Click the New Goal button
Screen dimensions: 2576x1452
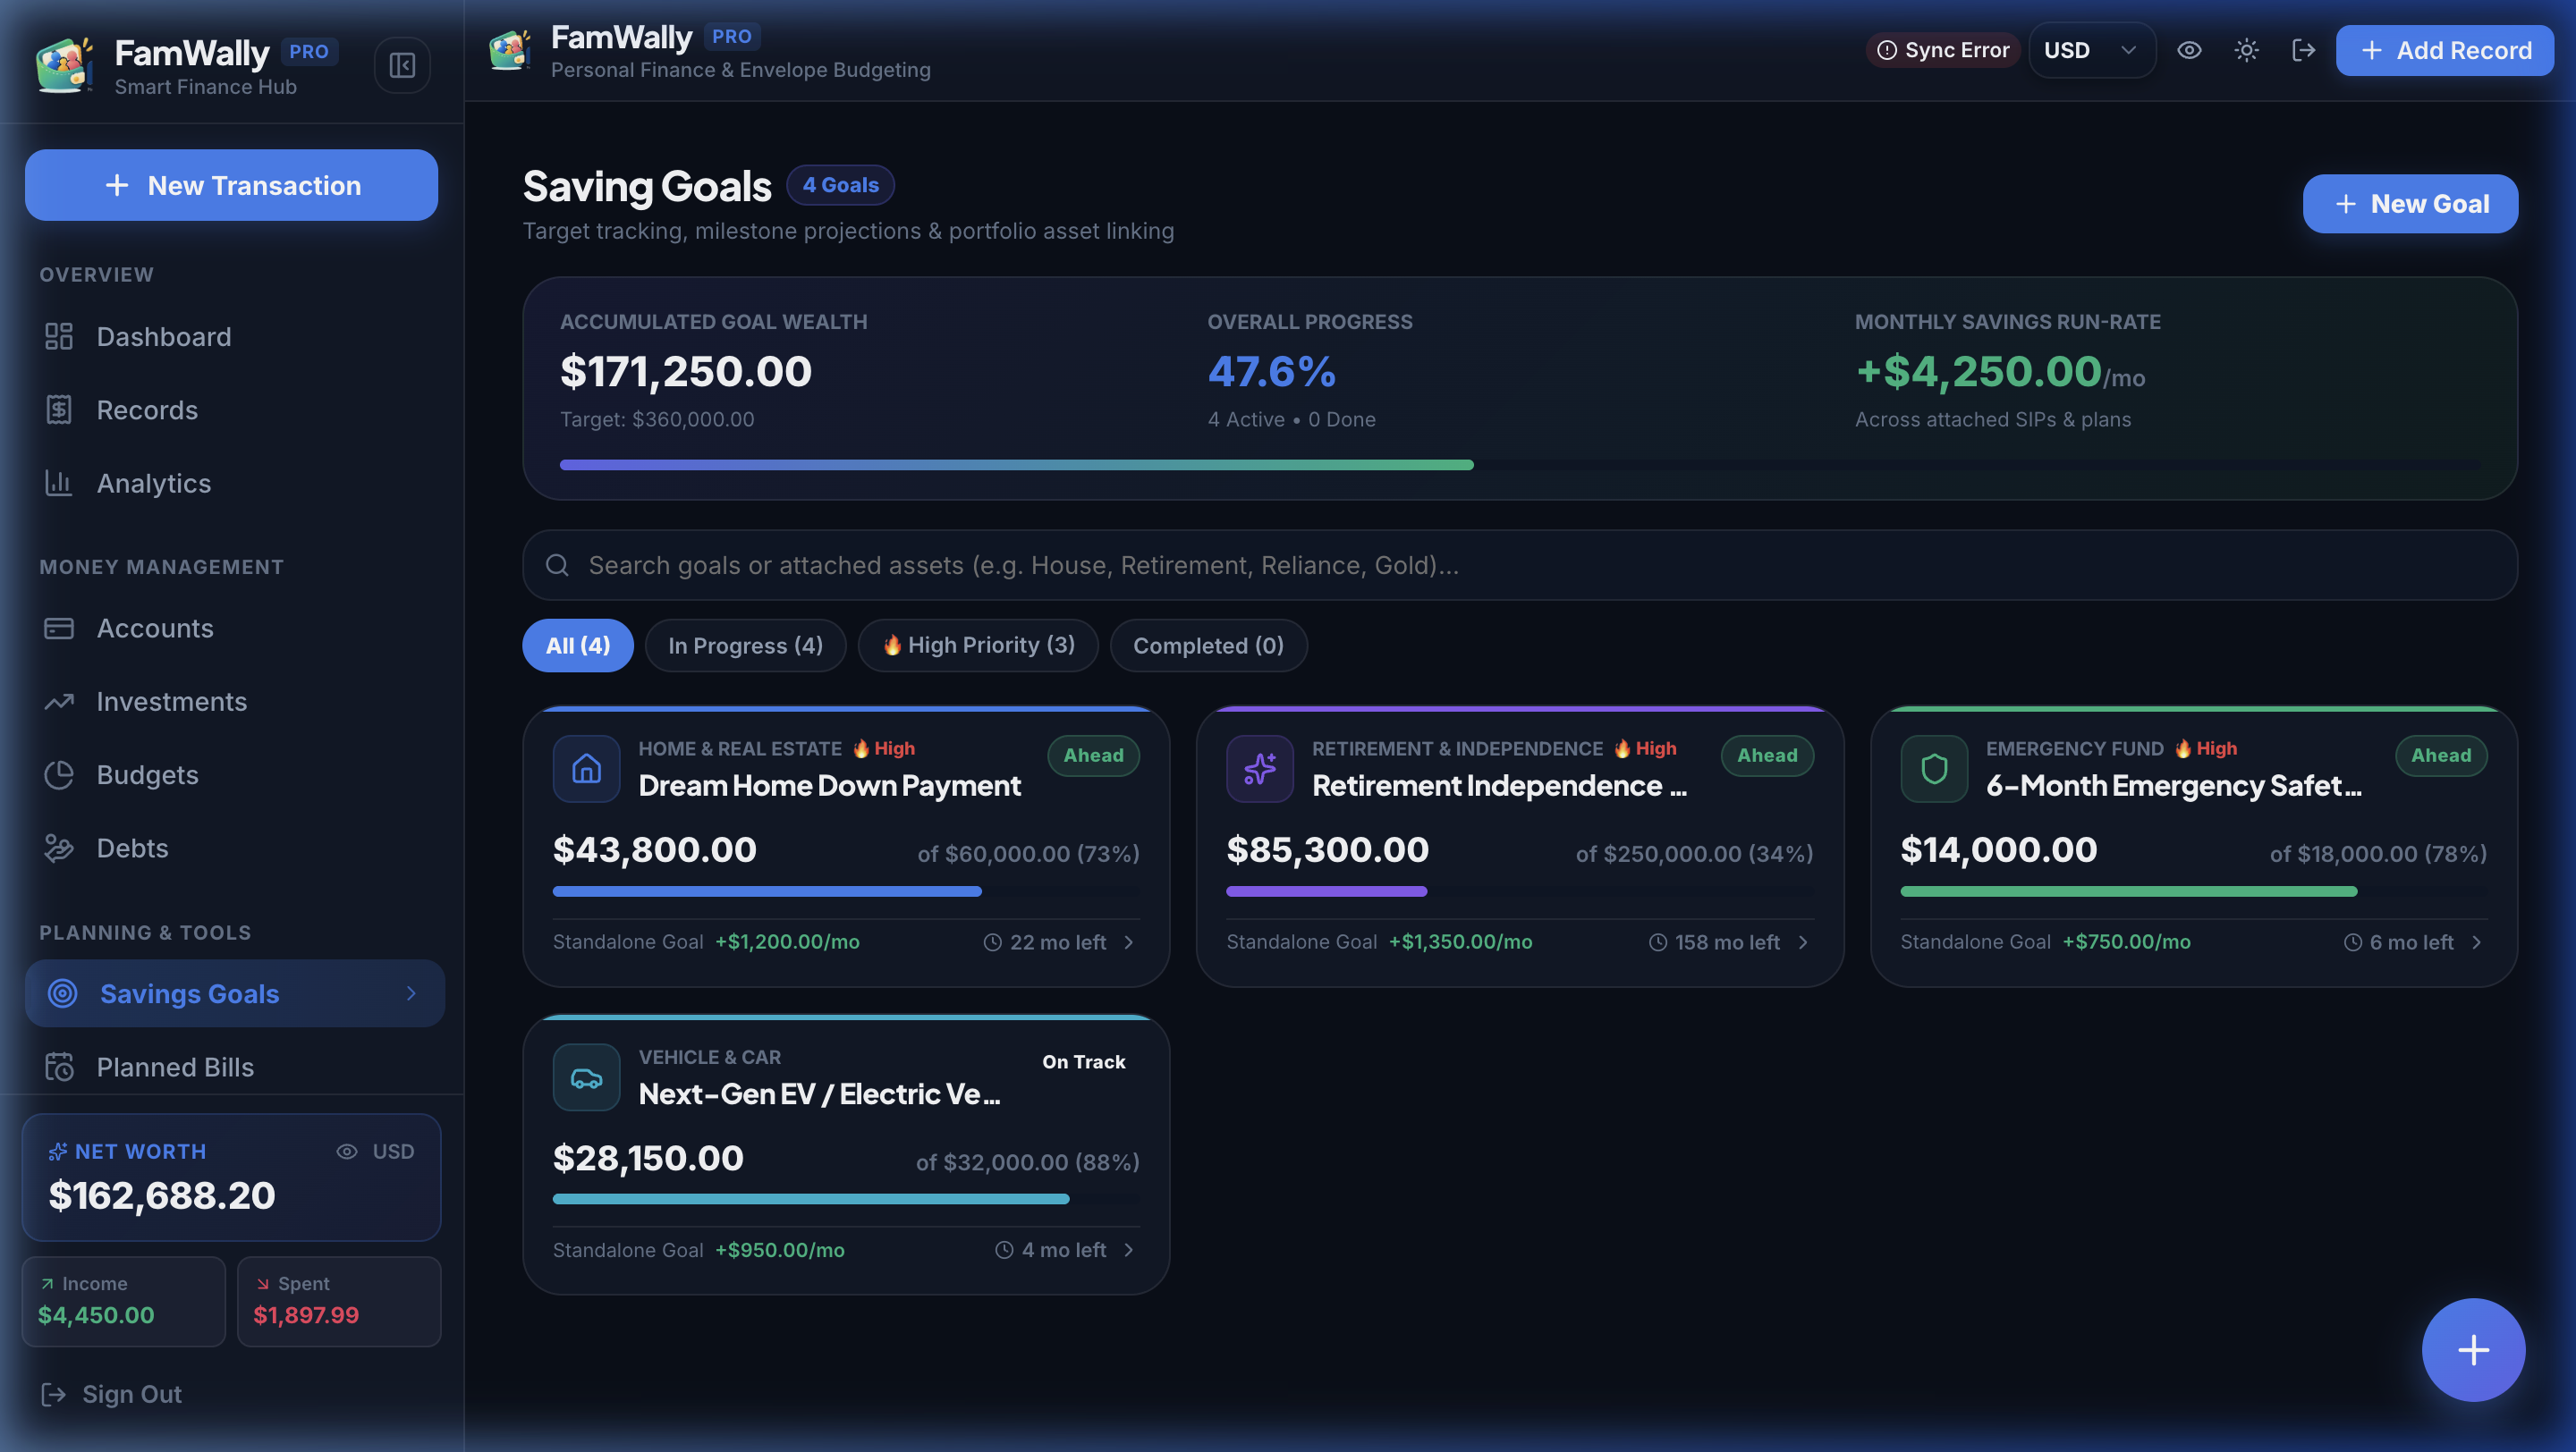point(2410,204)
